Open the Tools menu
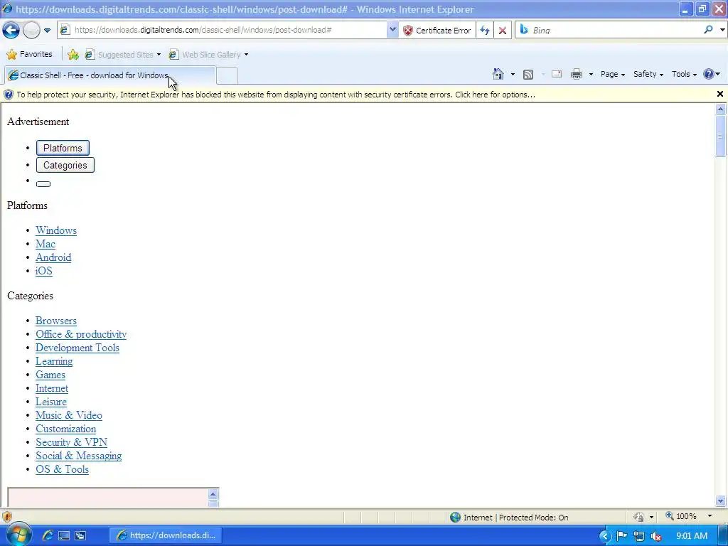The image size is (728, 546). [x=684, y=74]
